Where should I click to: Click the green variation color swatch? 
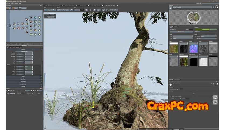206,29
